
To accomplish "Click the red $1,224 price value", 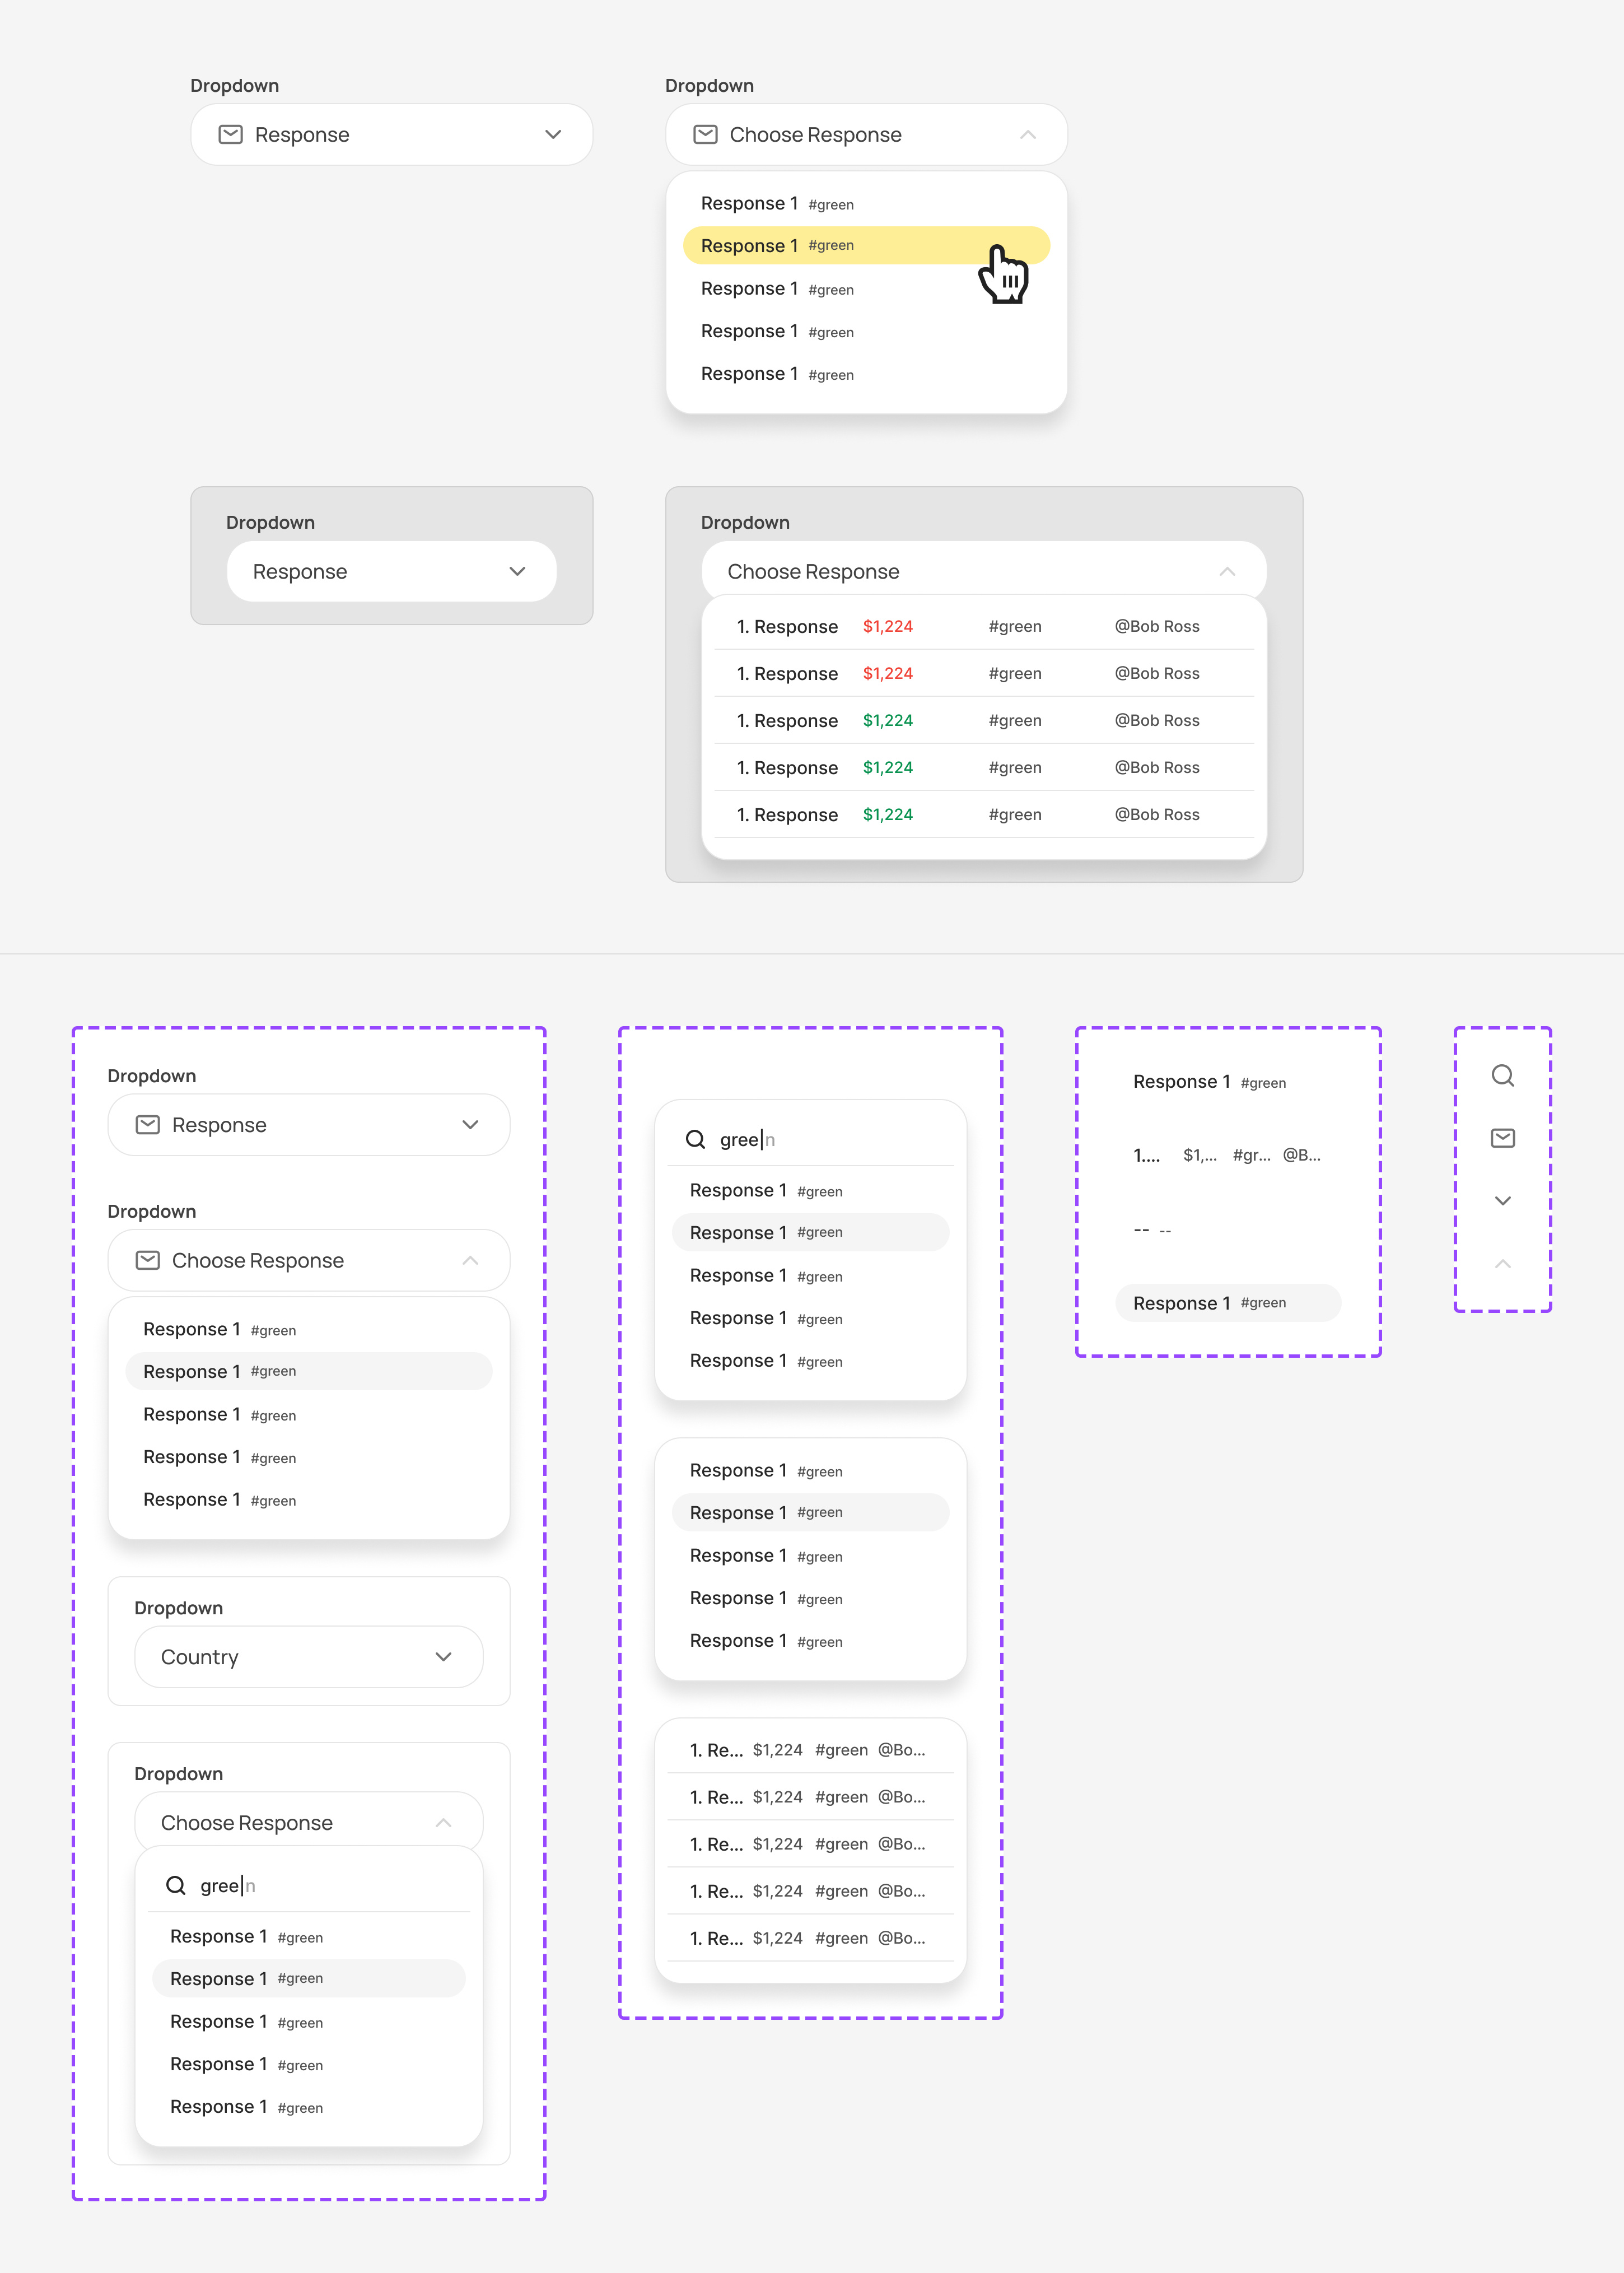I will pos(888,626).
